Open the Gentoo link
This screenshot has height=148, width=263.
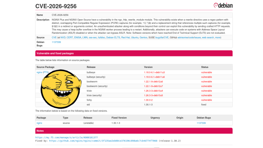[143, 37]
